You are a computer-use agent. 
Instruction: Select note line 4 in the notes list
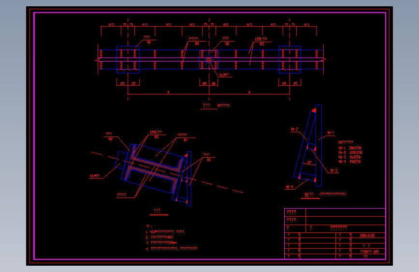tap(172, 248)
